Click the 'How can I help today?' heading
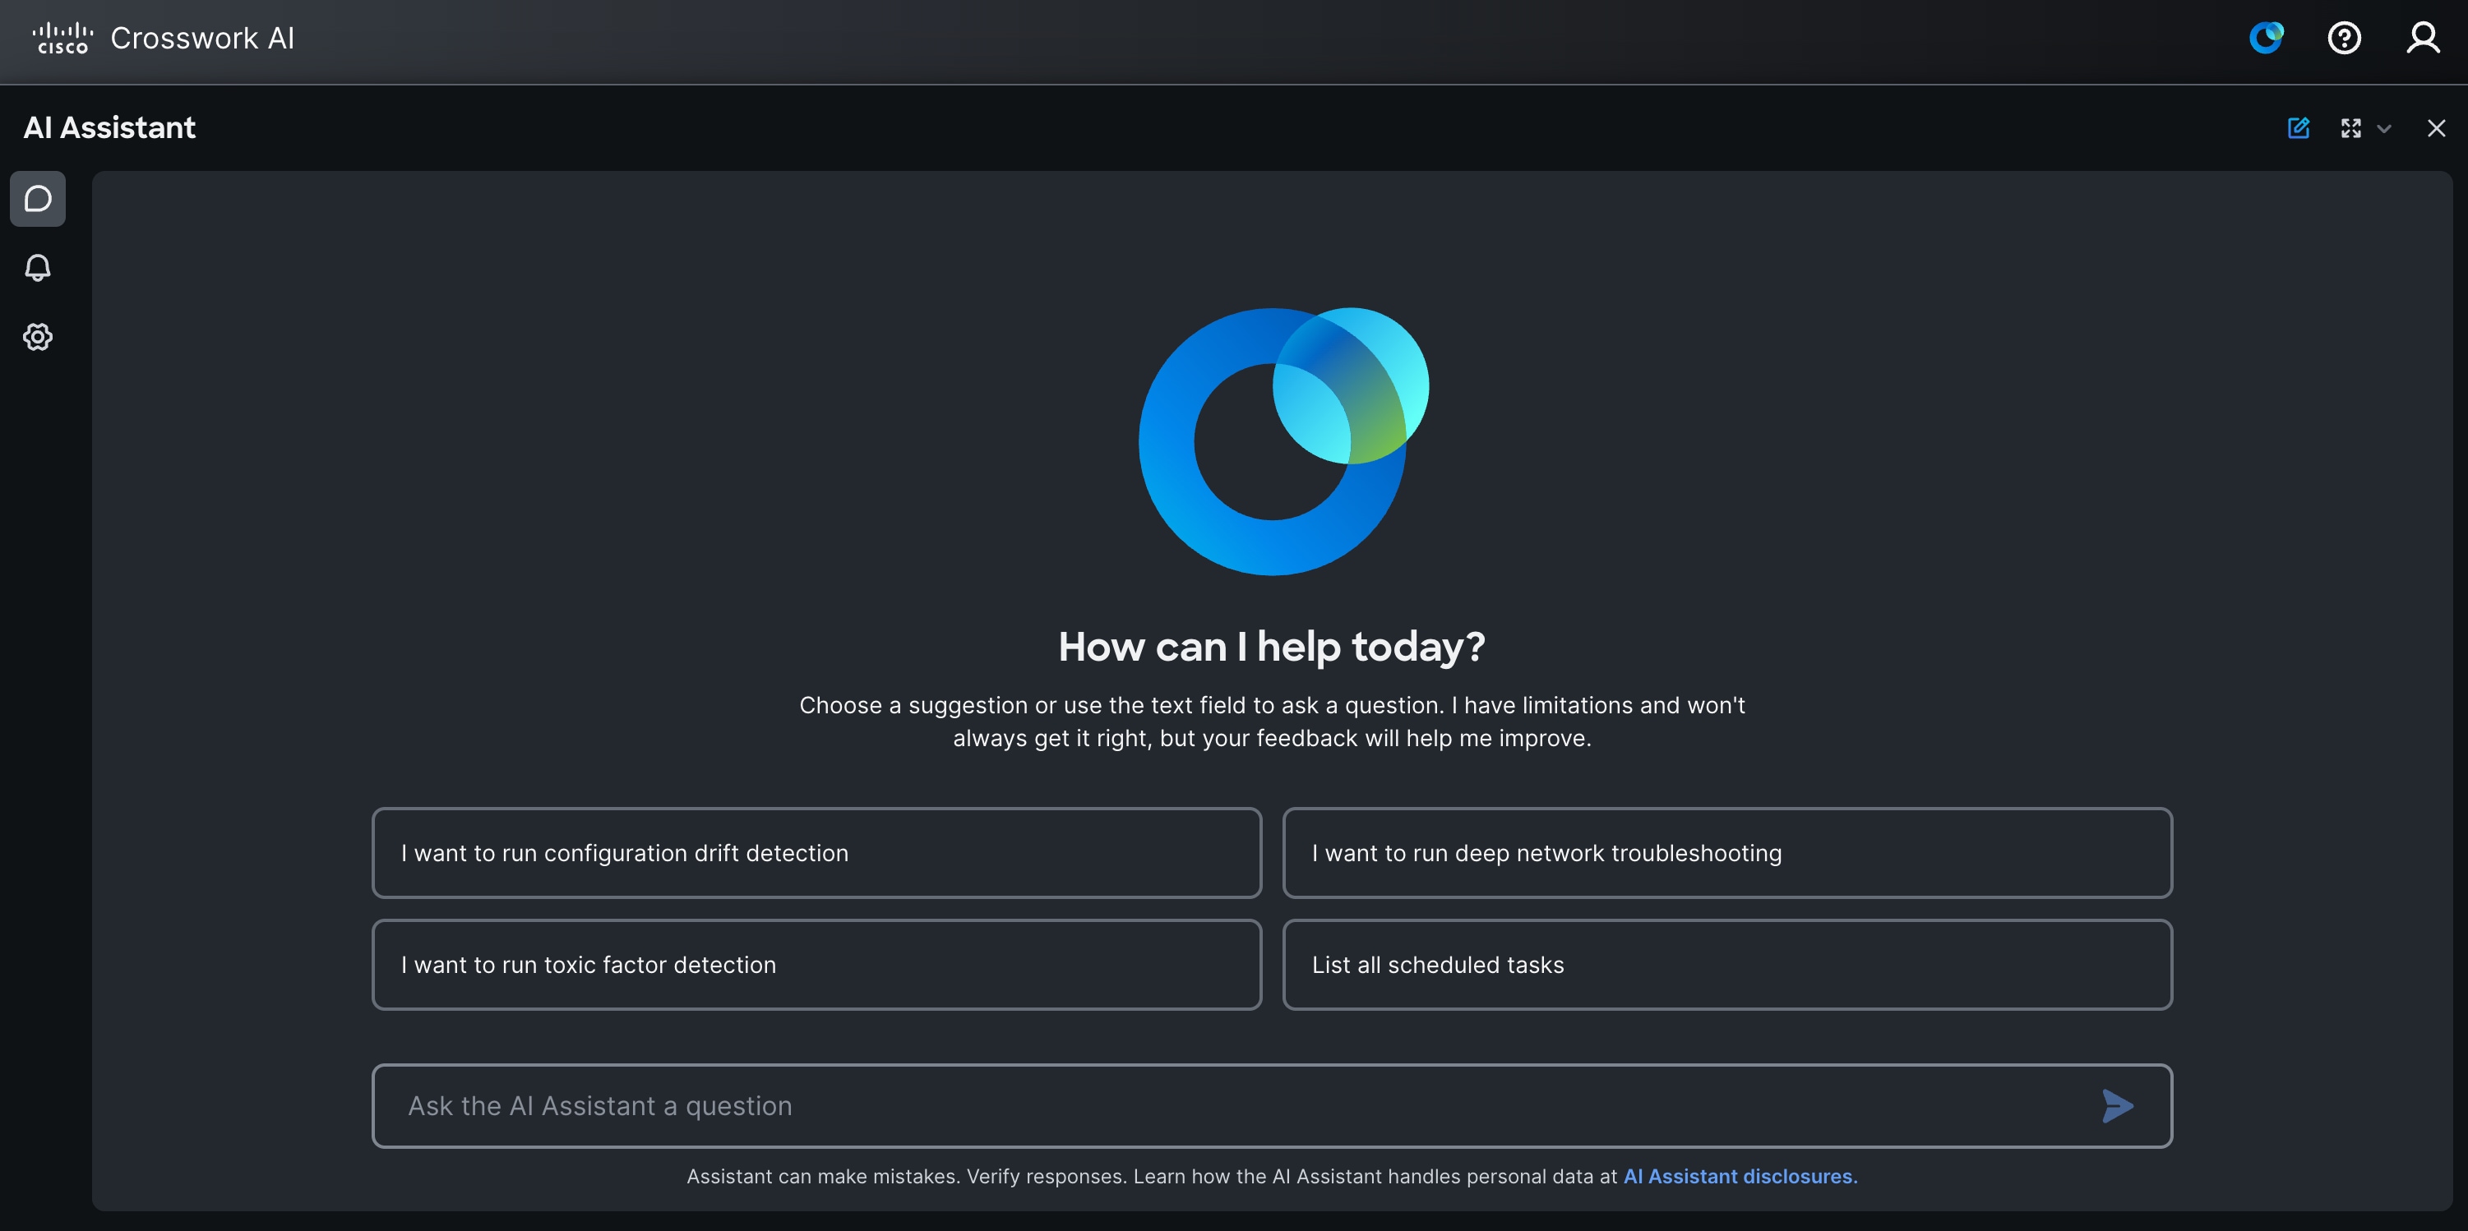This screenshot has height=1231, width=2468. (1271, 647)
